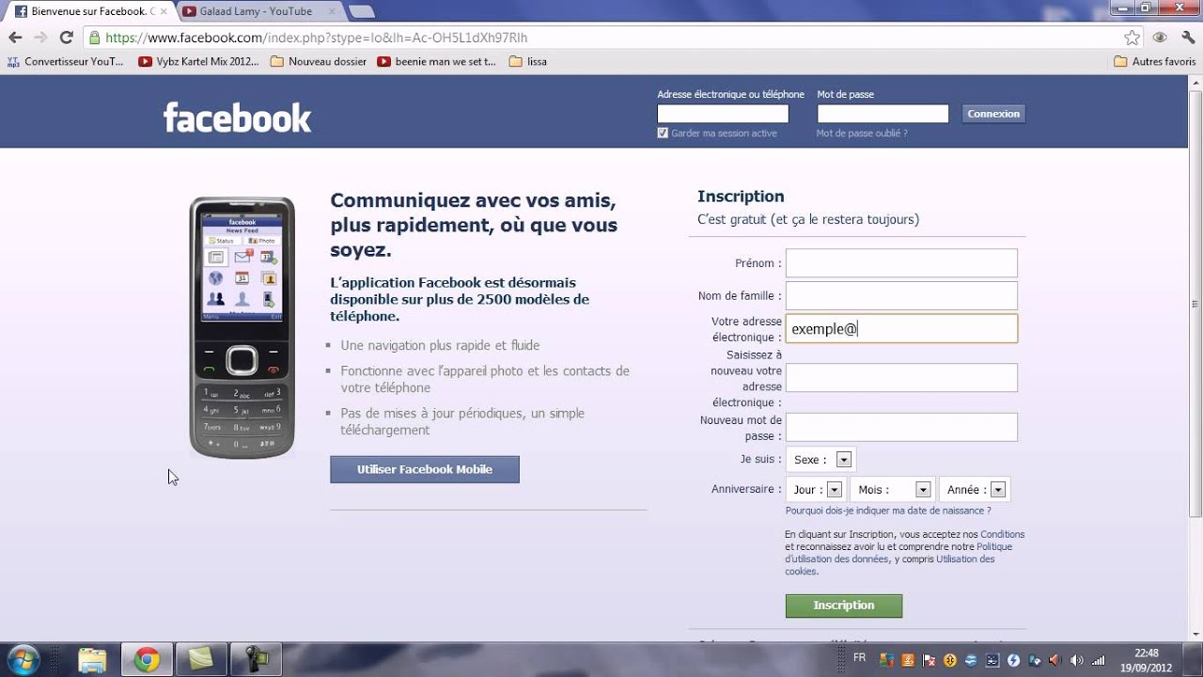Click the browser back arrow
Viewport: 1203px width, 677px height.
pos(15,38)
